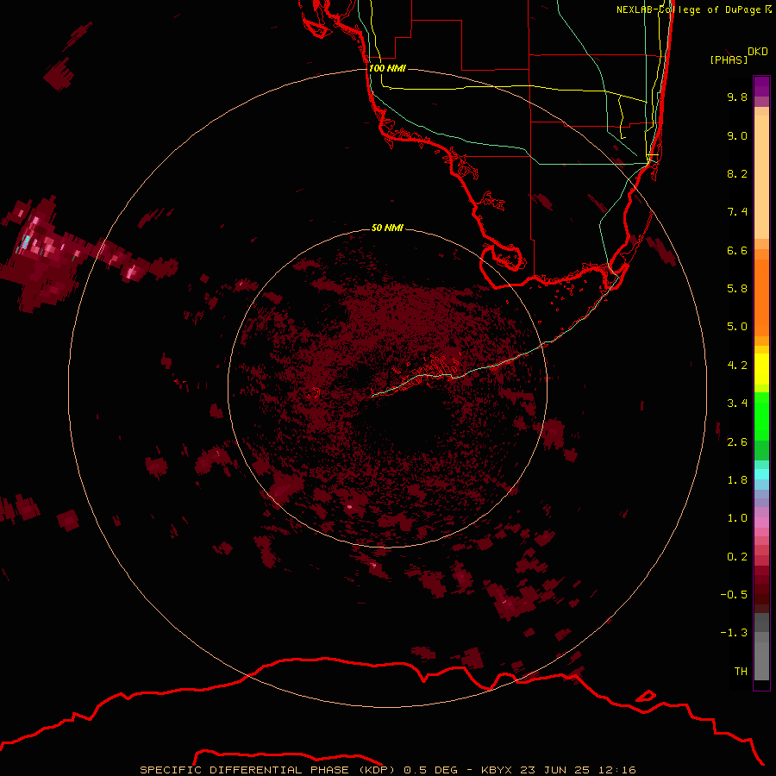The width and height of the screenshot is (776, 776).
Task: Click the 4.2 value on color scale
Action: 737,366
